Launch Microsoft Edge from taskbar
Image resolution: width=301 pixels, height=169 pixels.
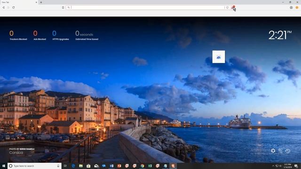pyautogui.click(x=73, y=166)
